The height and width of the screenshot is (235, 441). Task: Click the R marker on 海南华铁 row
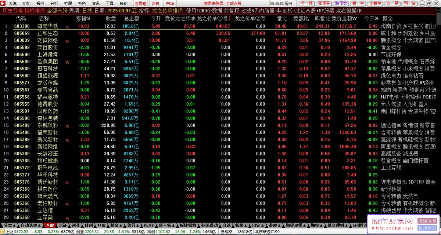[x=67, y=27]
